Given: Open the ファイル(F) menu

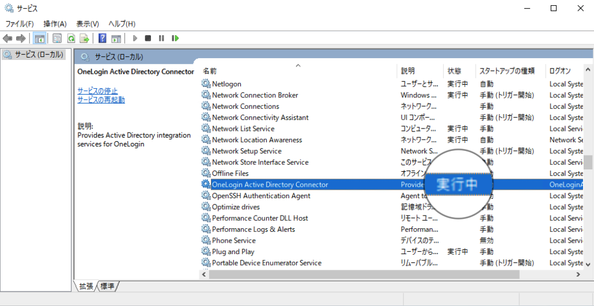Looking at the screenshot, I should (20, 24).
